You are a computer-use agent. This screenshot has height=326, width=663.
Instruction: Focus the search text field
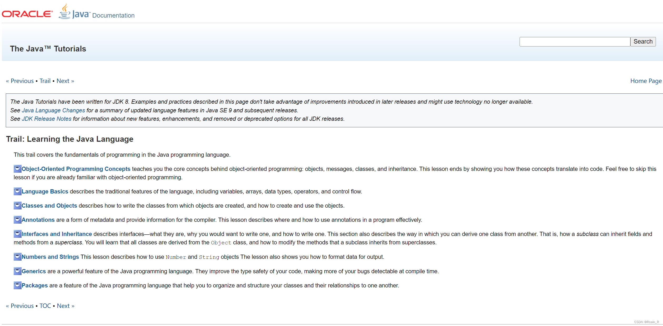click(575, 41)
